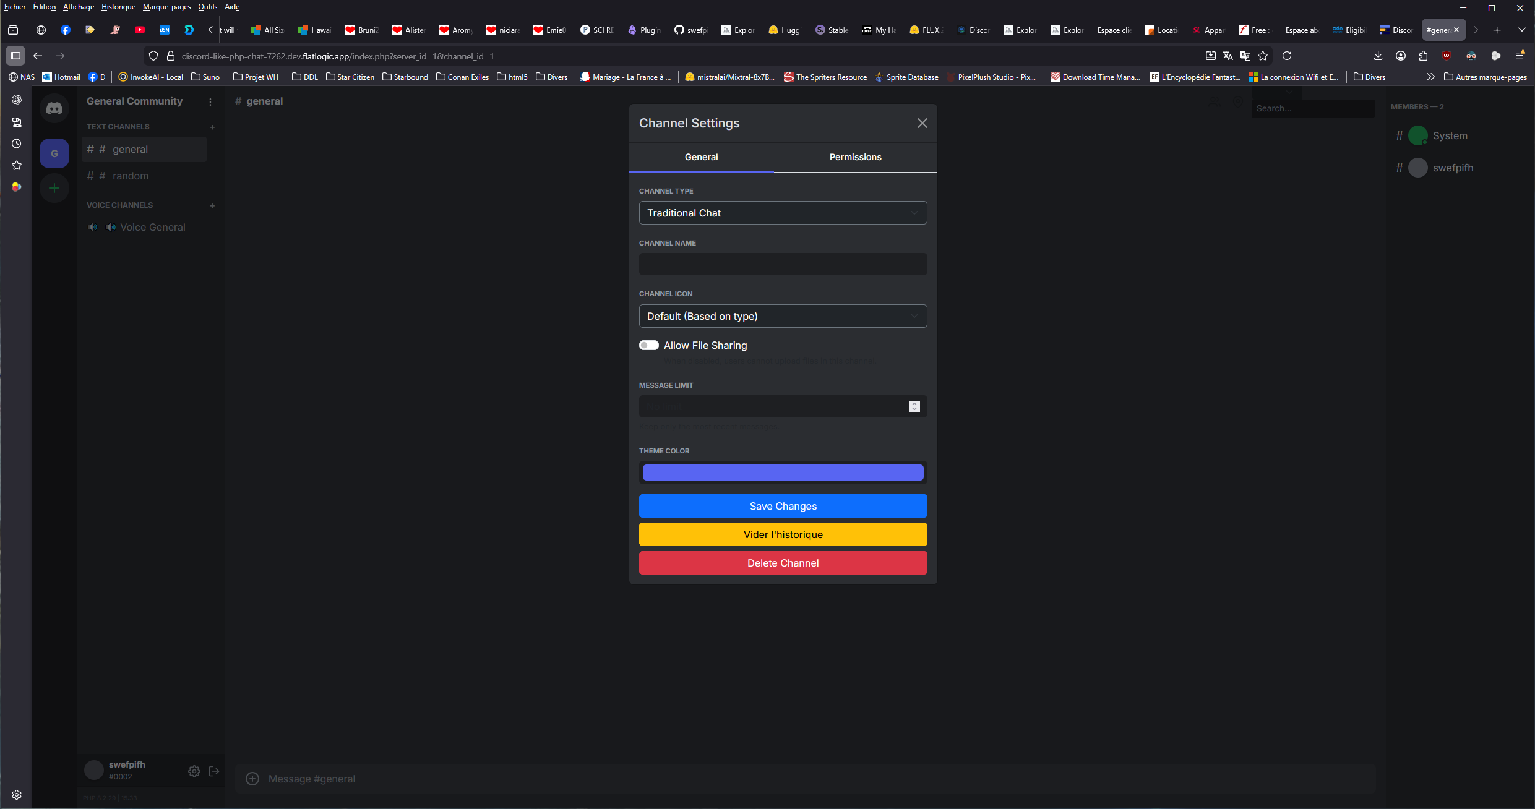This screenshot has width=1535, height=809.
Task: Click the Save Changes button
Action: click(x=783, y=506)
